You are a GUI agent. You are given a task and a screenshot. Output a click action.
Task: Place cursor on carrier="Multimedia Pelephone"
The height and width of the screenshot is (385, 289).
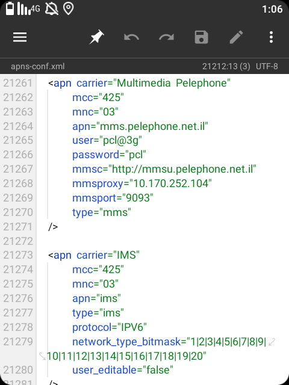click(154, 83)
